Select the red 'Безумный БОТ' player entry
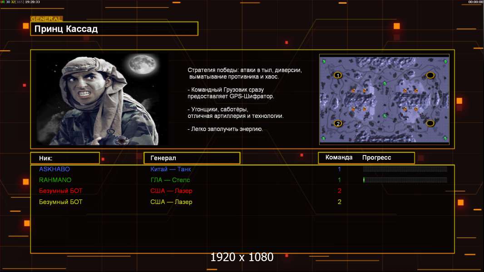The height and width of the screenshot is (272, 484). [x=60, y=191]
